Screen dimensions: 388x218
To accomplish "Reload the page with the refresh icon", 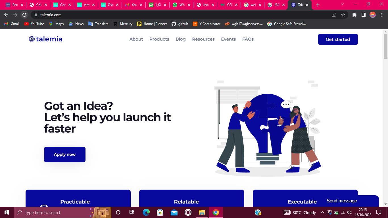I will (25, 15).
